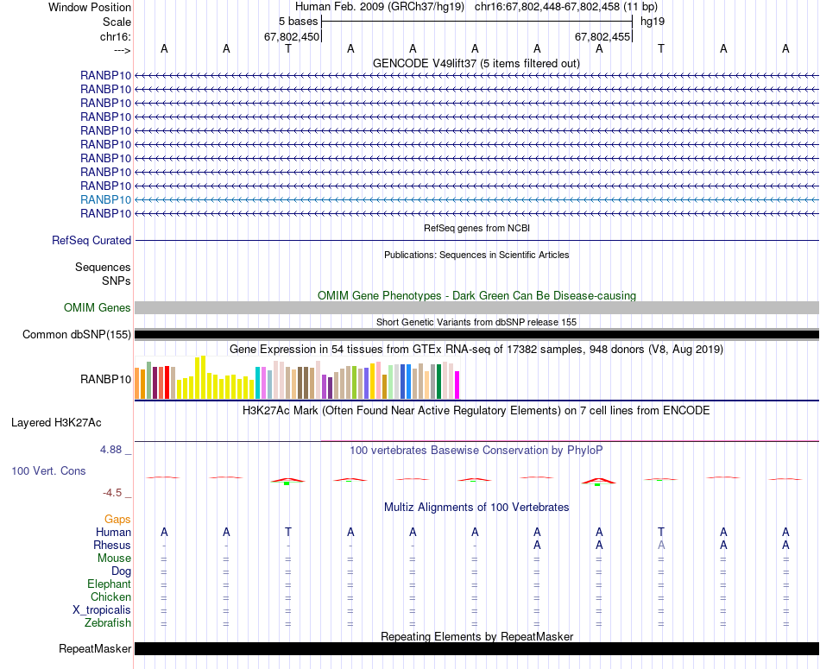This screenshot has height=669, width=820.
Task: Click the chr16: ruler label
Action: (116, 36)
